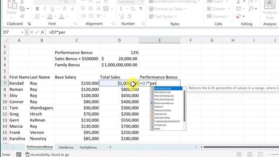Click the Clear eraser icon

point(238,17)
